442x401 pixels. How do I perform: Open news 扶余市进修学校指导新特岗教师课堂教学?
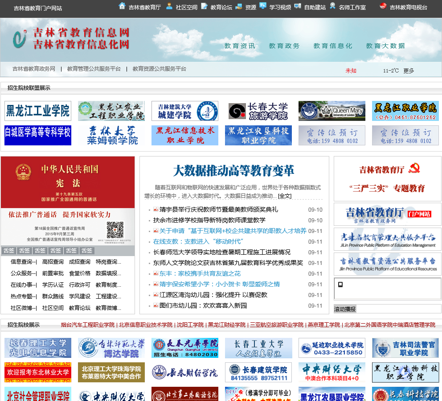(x=209, y=220)
